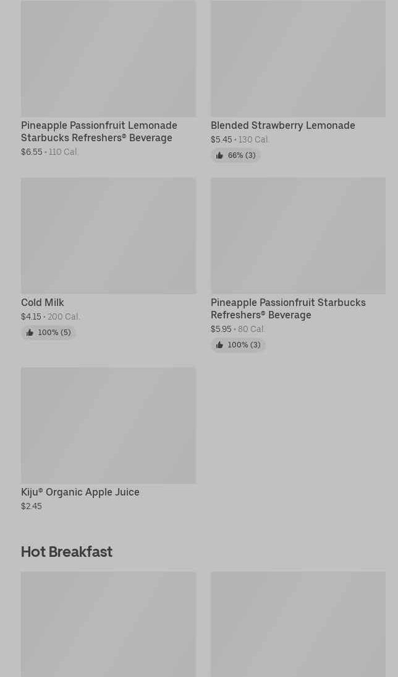Open Kiju Organic Apple Juice image

(x=108, y=425)
